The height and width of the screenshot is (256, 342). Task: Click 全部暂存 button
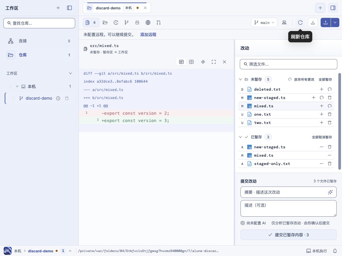click(325, 79)
